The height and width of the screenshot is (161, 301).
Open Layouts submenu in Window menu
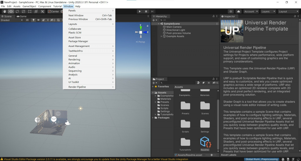coord(89,24)
